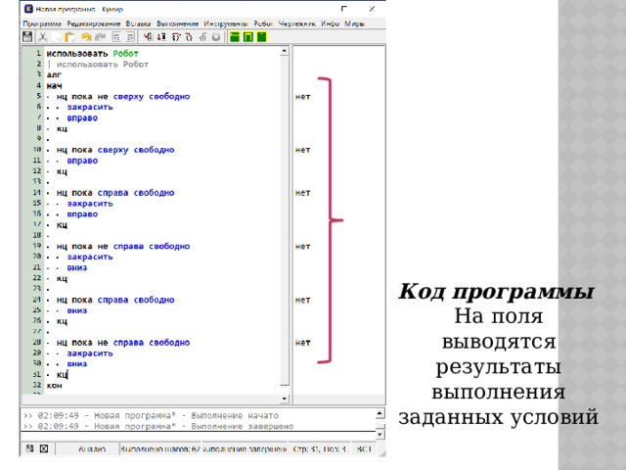626x470 pixels.
Task: Click the Step down red-arrow icon
Action: [161, 37]
